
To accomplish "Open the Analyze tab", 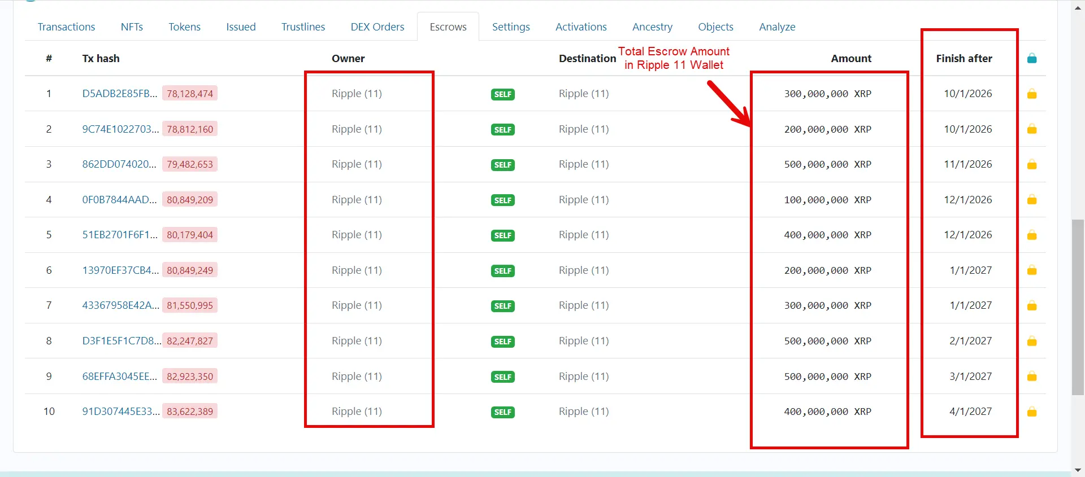I will click(777, 27).
